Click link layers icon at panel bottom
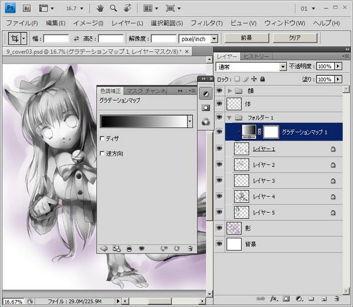The width and height of the screenshot is (353, 307). click(x=260, y=299)
